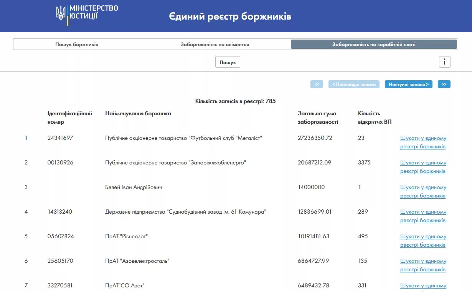This screenshot has width=472, height=292.
Task: Open the info "i" button
Action: tap(444, 62)
